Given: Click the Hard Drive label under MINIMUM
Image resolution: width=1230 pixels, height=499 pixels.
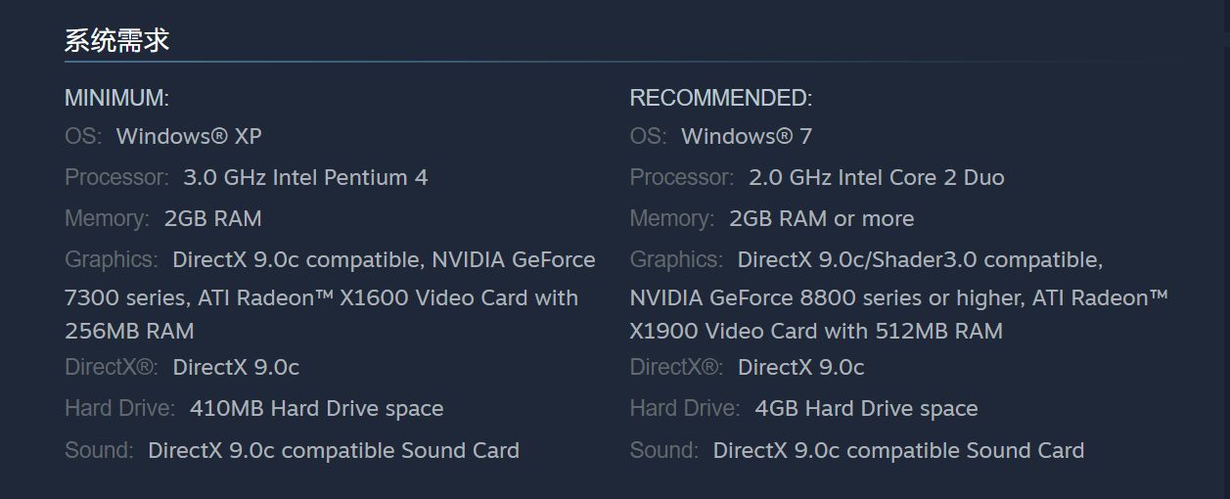Looking at the screenshot, I should pyautogui.click(x=119, y=408).
